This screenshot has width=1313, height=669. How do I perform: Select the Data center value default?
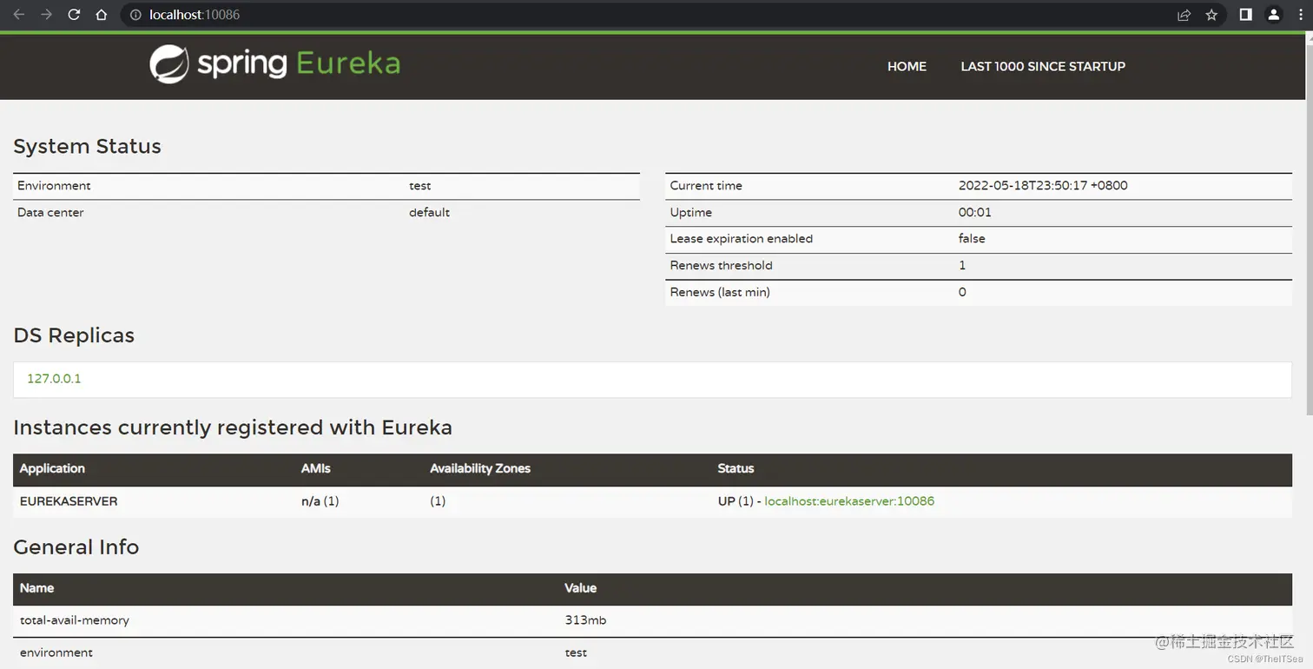coord(429,212)
